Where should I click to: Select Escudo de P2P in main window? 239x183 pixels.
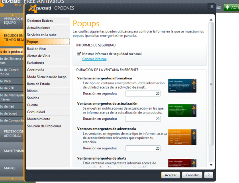coord(12,88)
